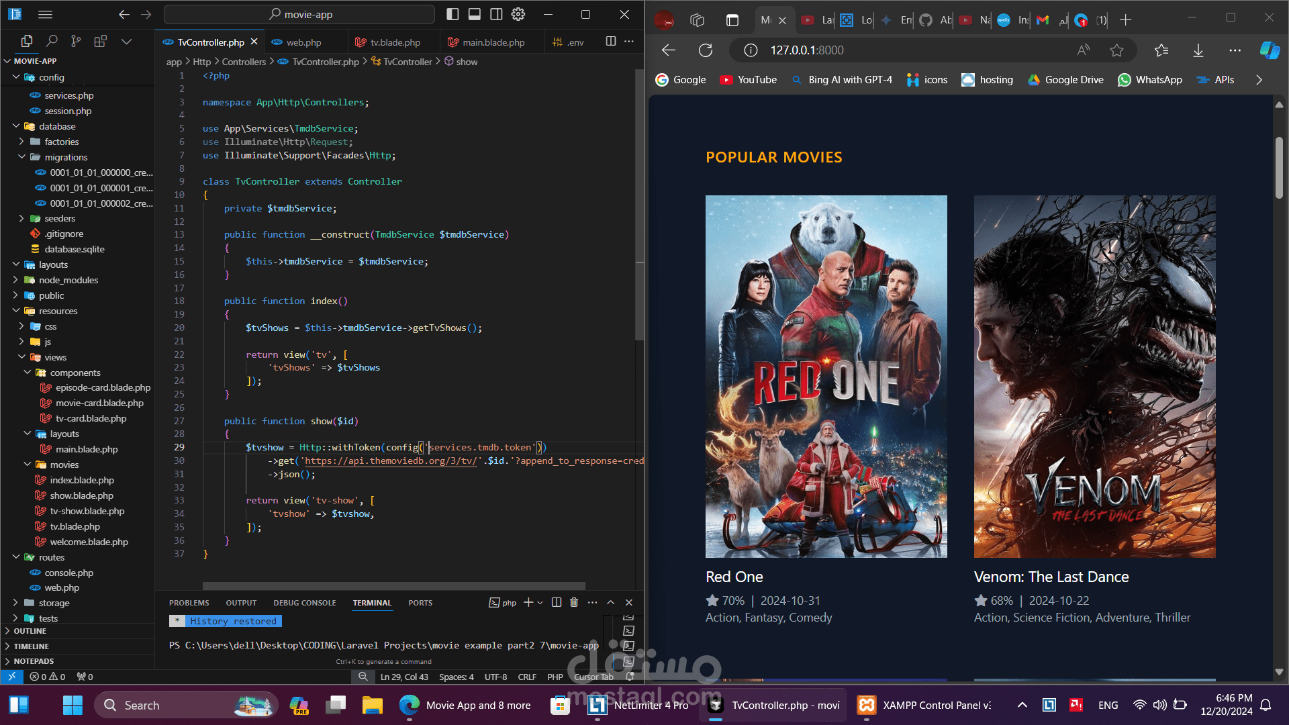Viewport: 1289px width, 725px height.
Task: Open the Copilot icon in Edge
Action: 1269,50
